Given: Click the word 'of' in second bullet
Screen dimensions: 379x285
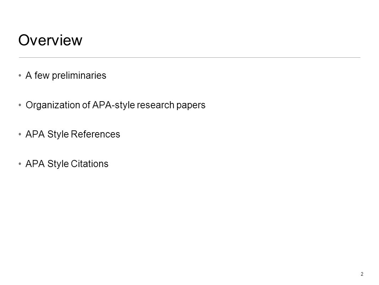Looking at the screenshot, I should [x=86, y=105].
